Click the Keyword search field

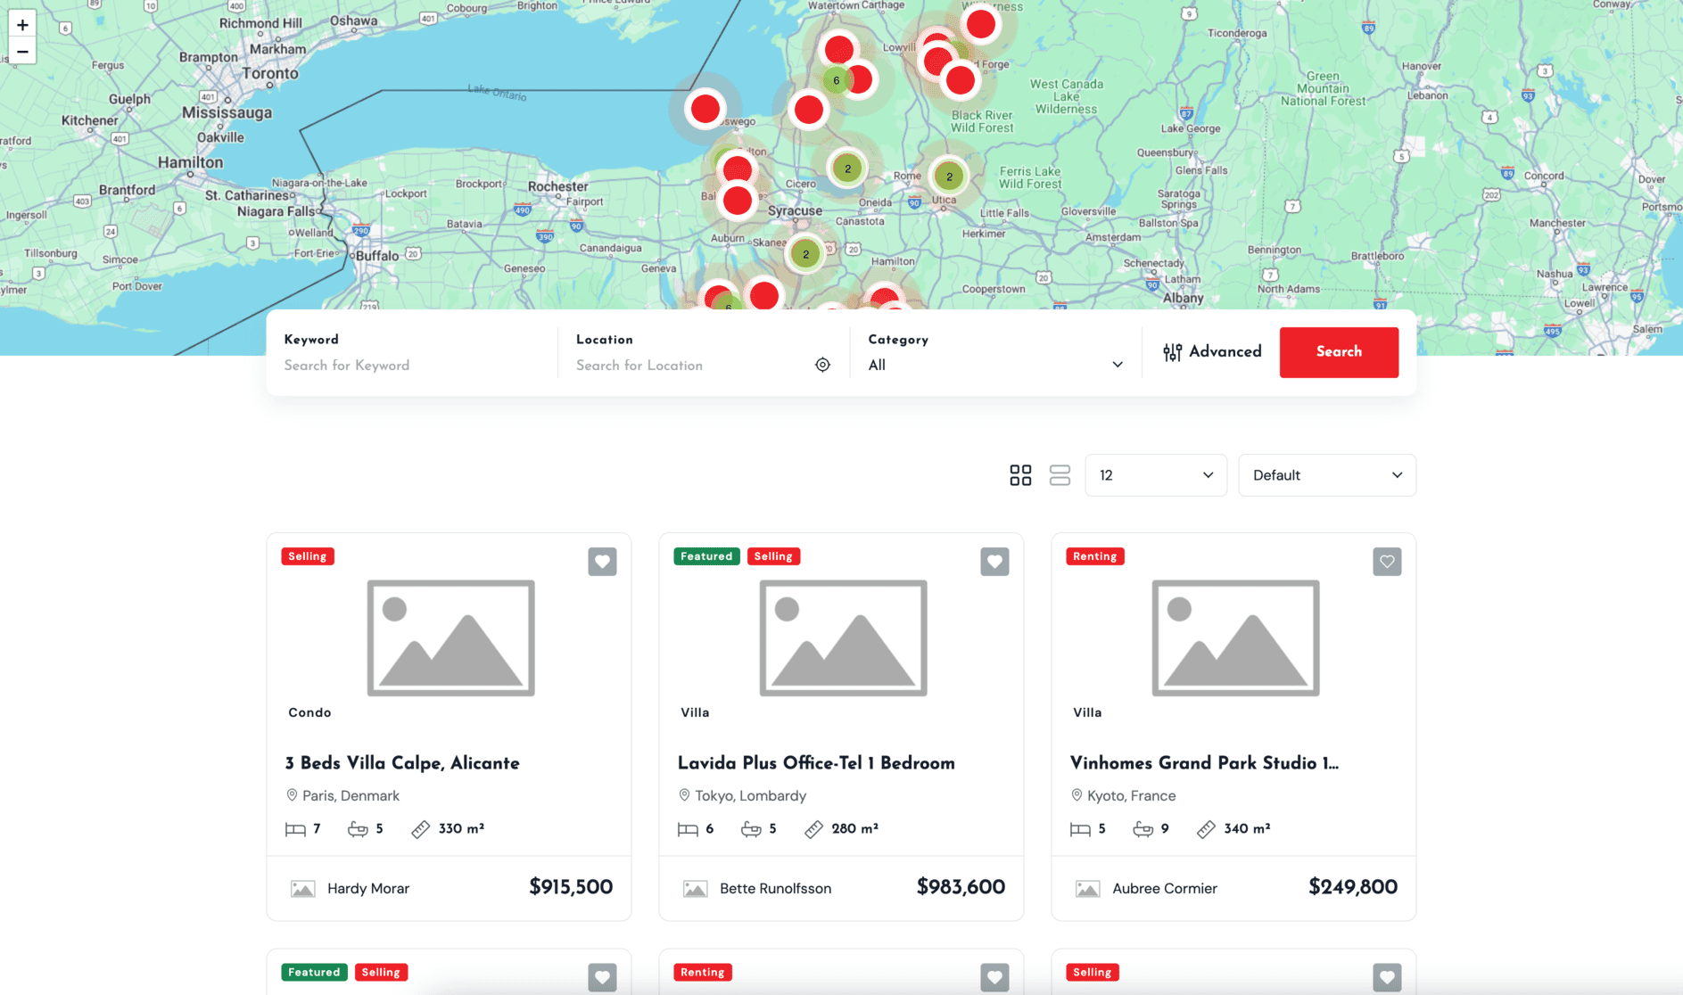(412, 365)
